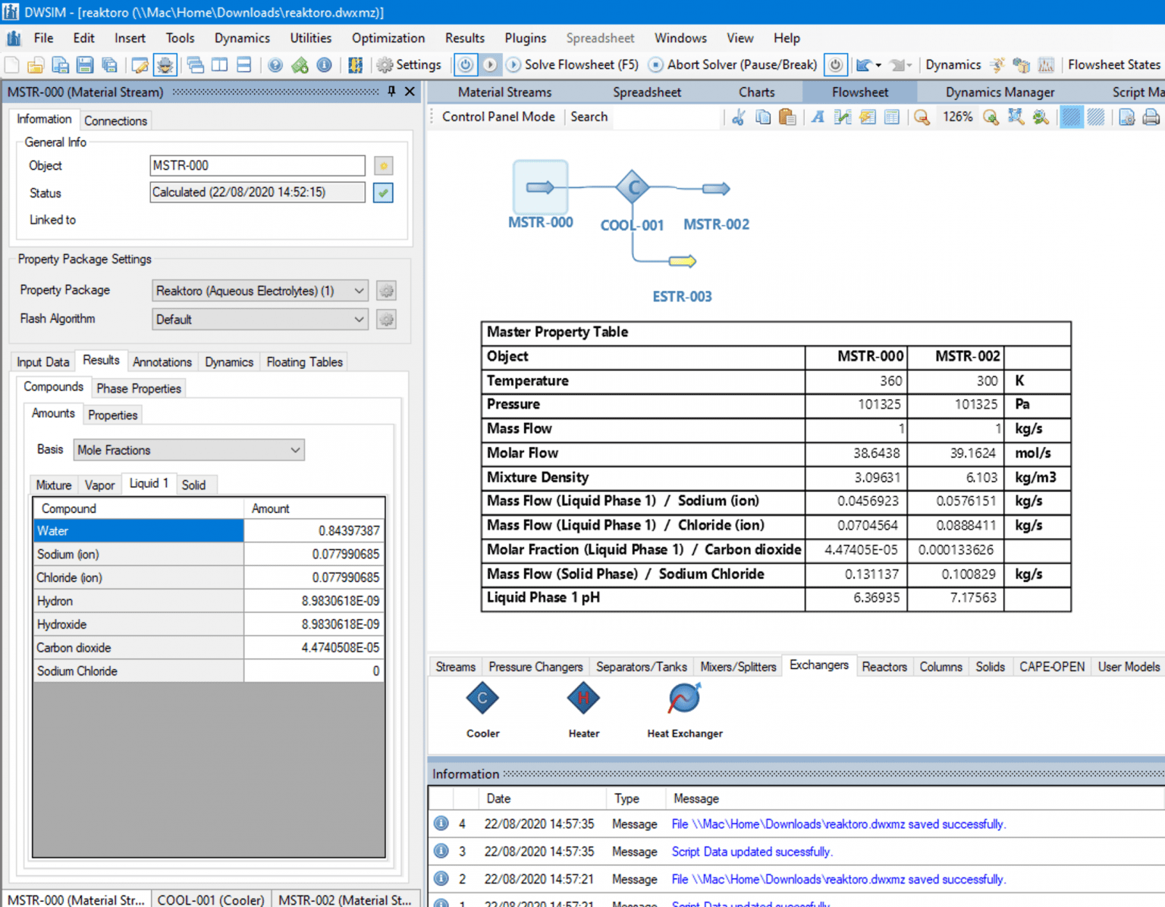Click the print flowsheet icon
1165x907 pixels.
point(1151,117)
